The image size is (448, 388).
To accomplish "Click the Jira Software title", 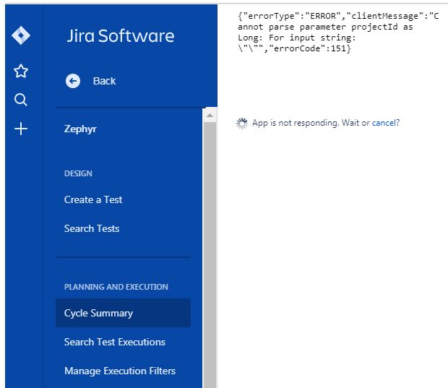I will click(120, 36).
